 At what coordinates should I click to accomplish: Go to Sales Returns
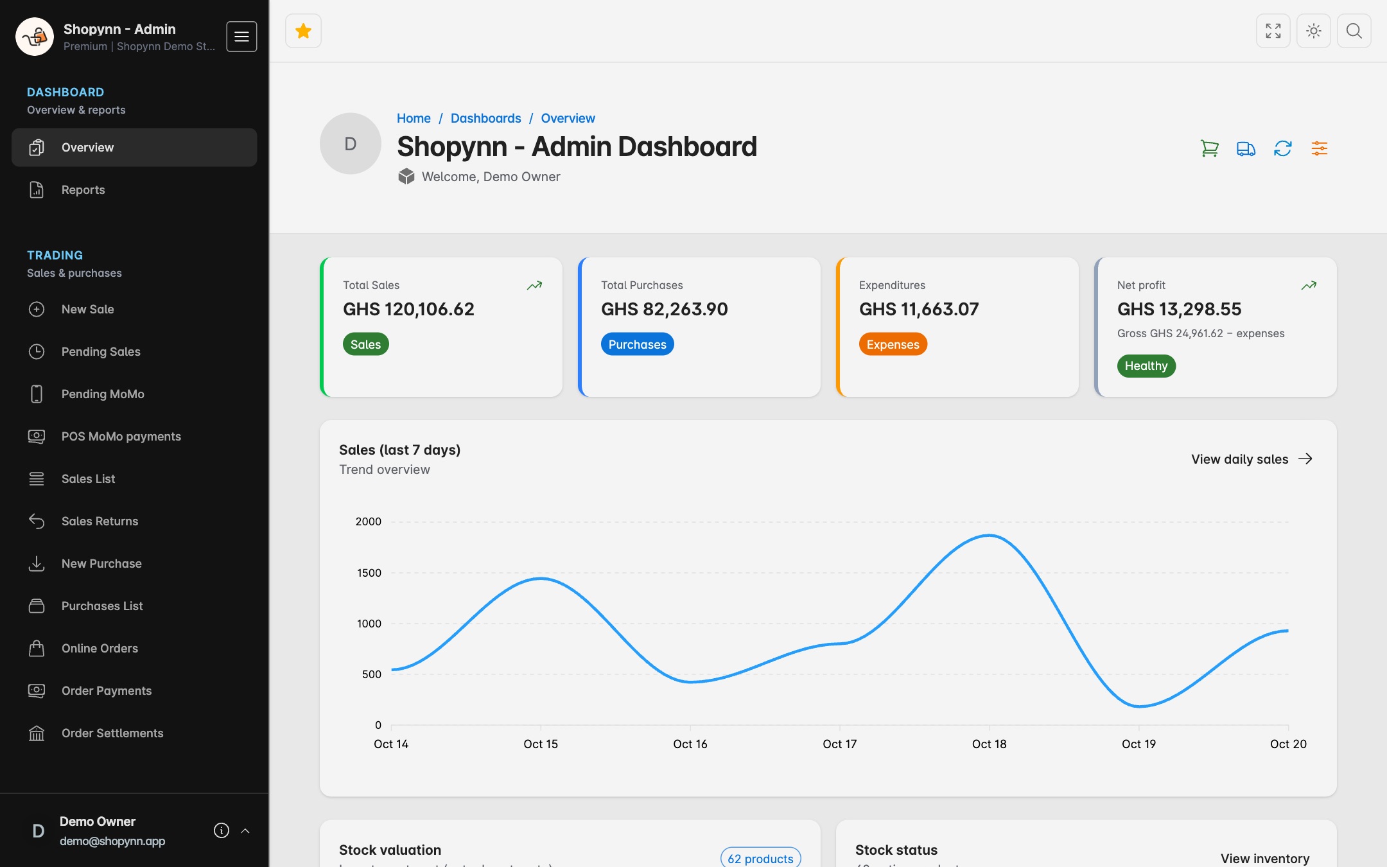(x=134, y=521)
